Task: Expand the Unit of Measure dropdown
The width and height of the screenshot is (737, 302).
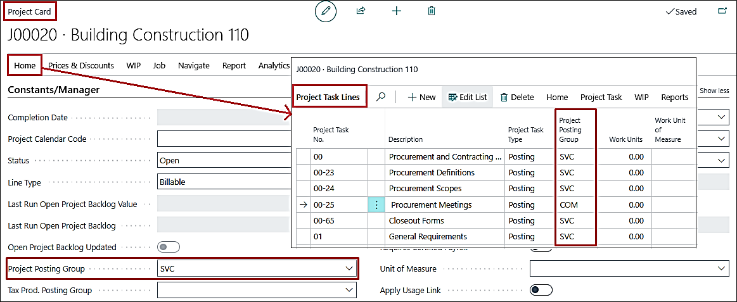Action: click(x=722, y=268)
